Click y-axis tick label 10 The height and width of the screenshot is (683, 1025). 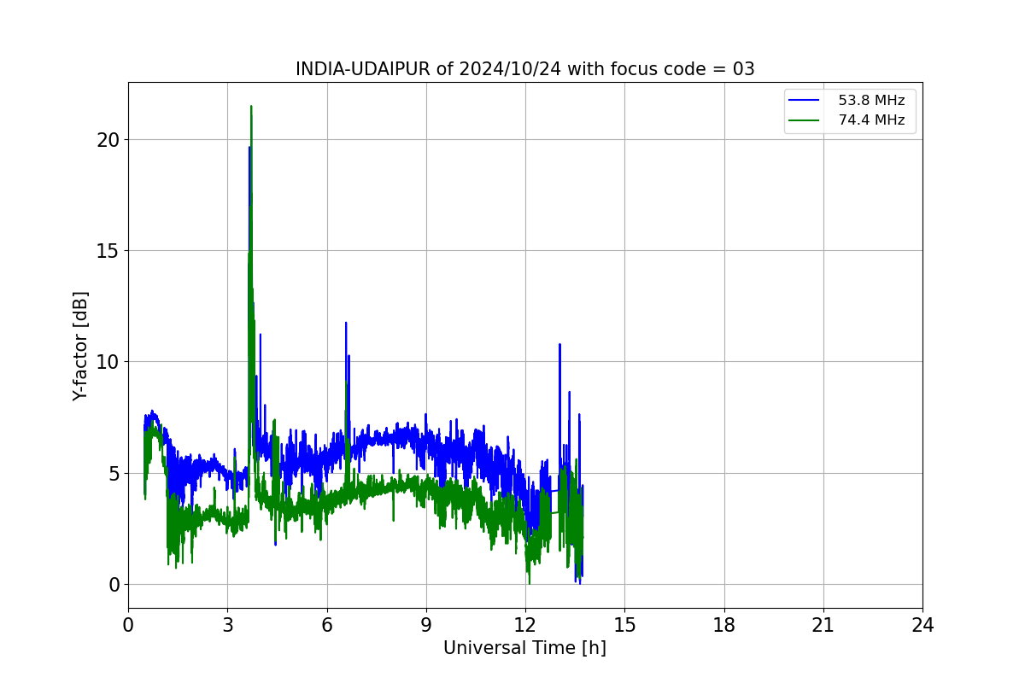108,362
